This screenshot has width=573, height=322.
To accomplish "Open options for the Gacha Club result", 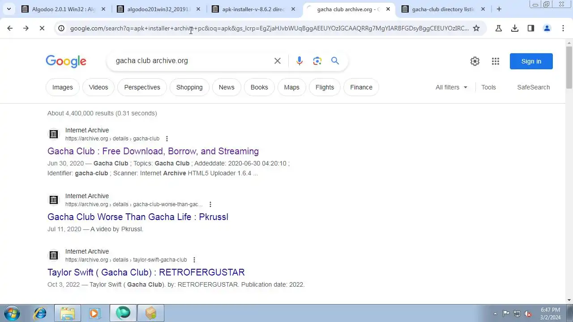I will (167, 139).
